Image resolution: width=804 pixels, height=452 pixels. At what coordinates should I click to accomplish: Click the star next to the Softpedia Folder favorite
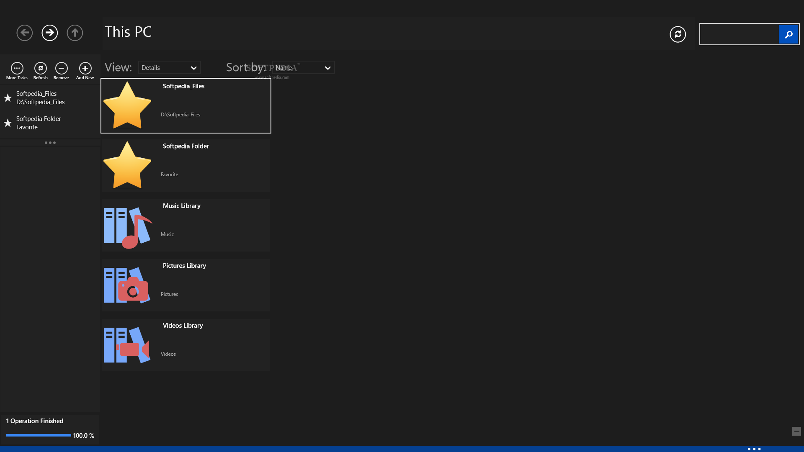[x=8, y=123]
